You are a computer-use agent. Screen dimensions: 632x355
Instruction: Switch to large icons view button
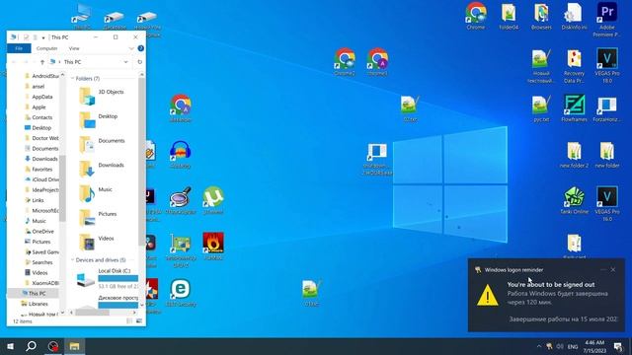[139, 321]
